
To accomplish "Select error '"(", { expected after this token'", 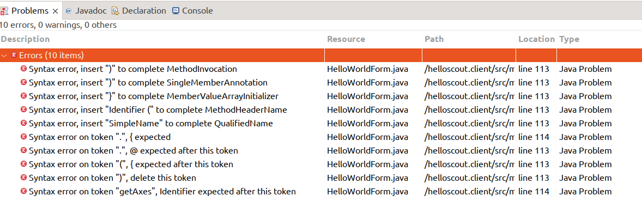I will (x=131, y=164).
